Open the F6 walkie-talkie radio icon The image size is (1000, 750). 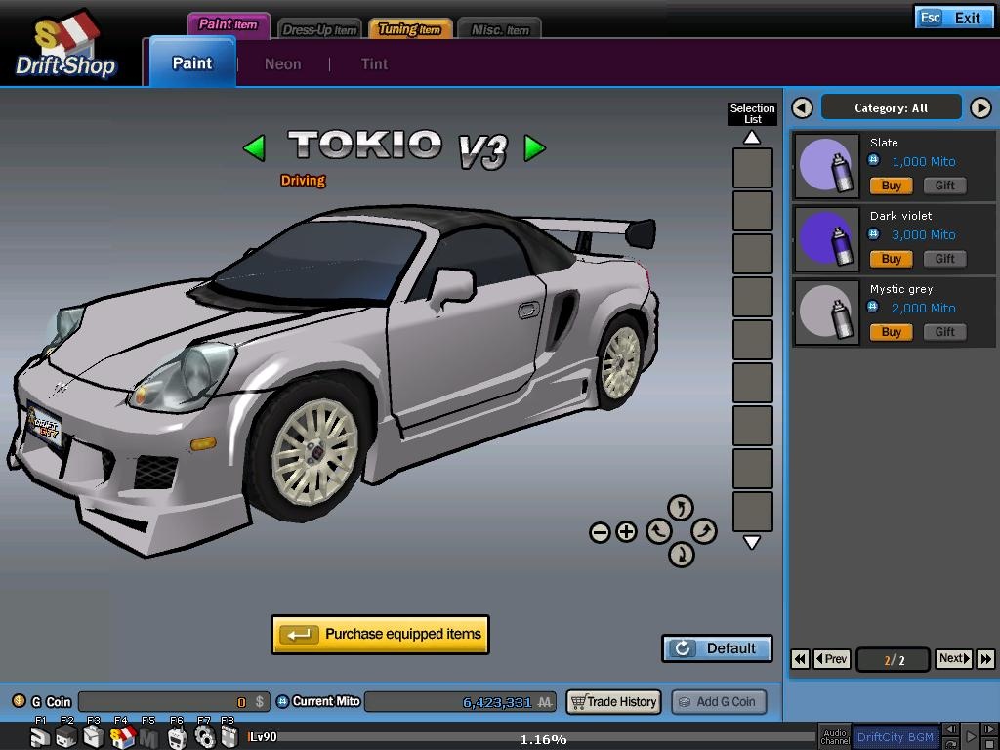click(178, 738)
